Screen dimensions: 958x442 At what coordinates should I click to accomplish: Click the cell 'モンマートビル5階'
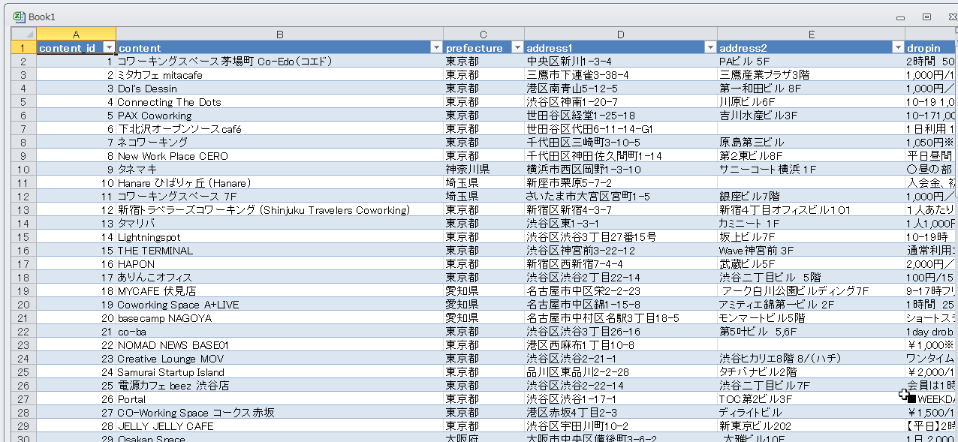click(x=811, y=317)
